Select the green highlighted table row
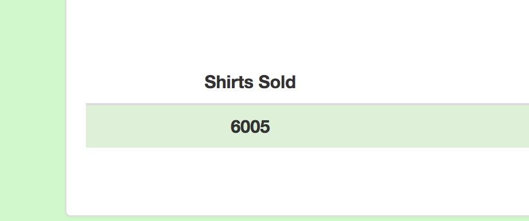 (x=307, y=127)
